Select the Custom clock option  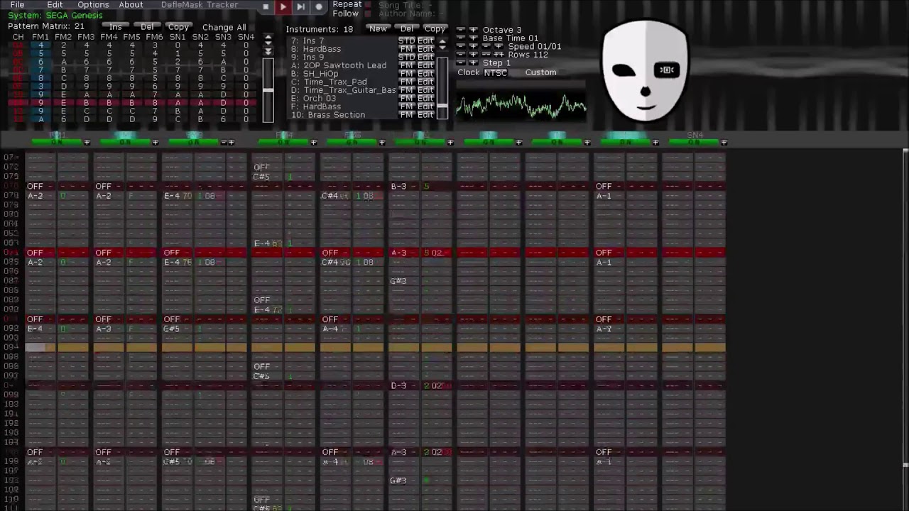click(x=540, y=72)
